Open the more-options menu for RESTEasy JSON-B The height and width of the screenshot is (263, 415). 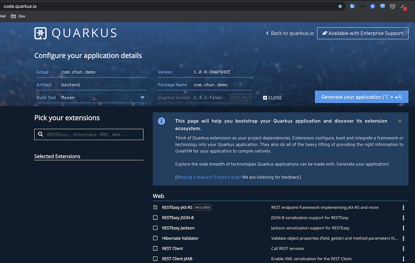403,218
